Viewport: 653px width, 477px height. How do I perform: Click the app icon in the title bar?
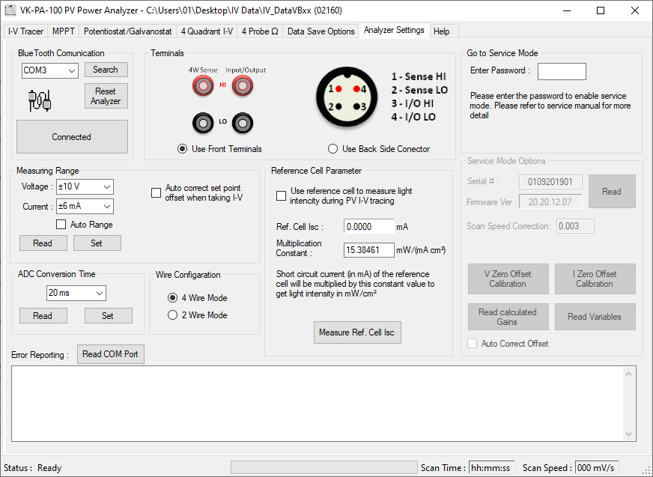pos(10,10)
